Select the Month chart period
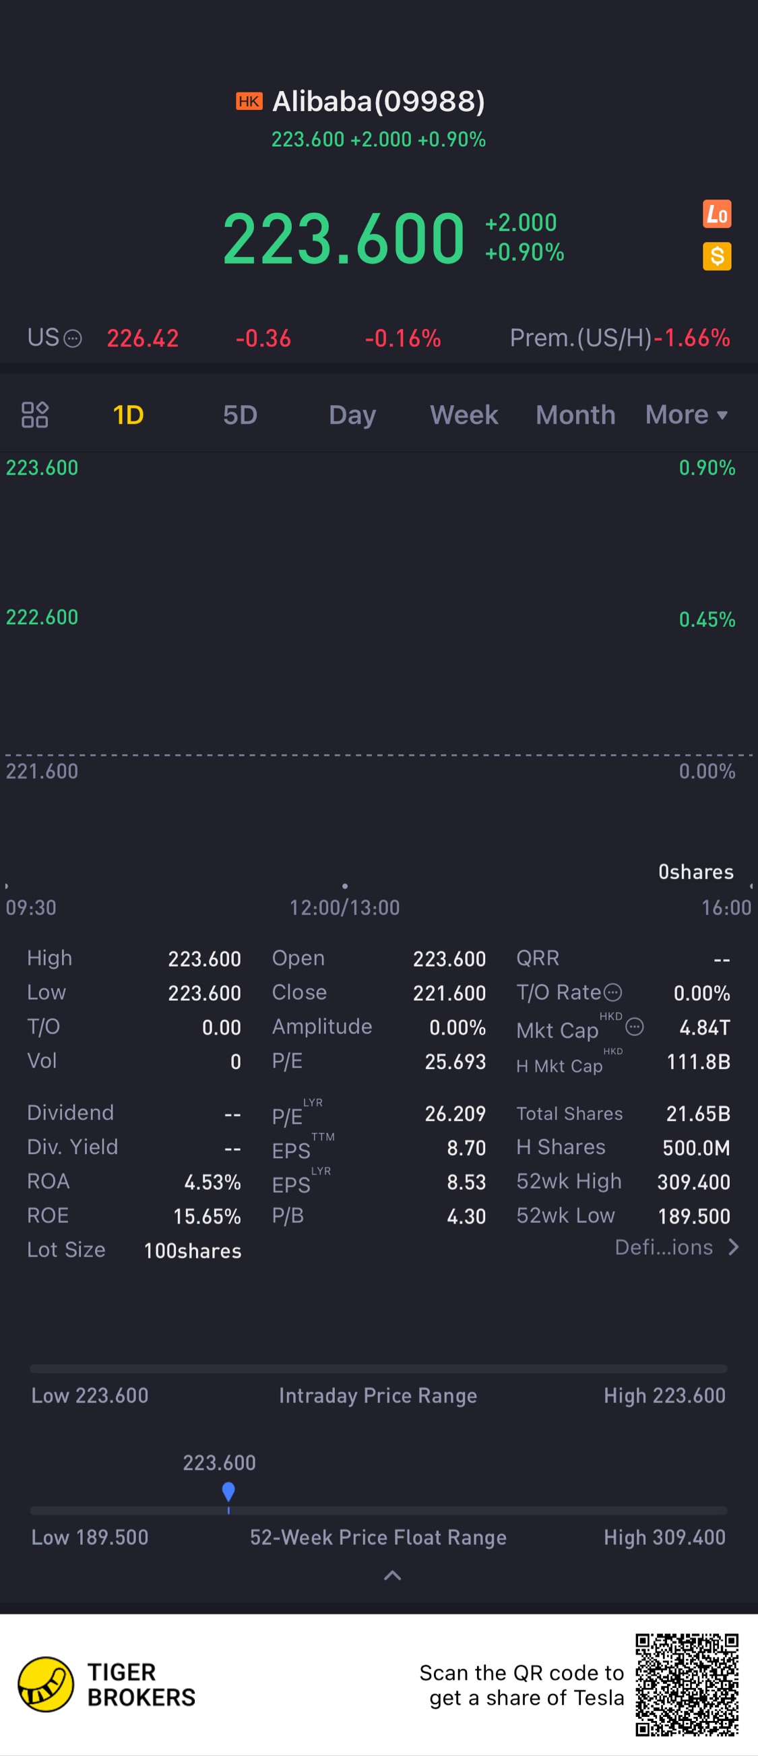 tap(575, 415)
